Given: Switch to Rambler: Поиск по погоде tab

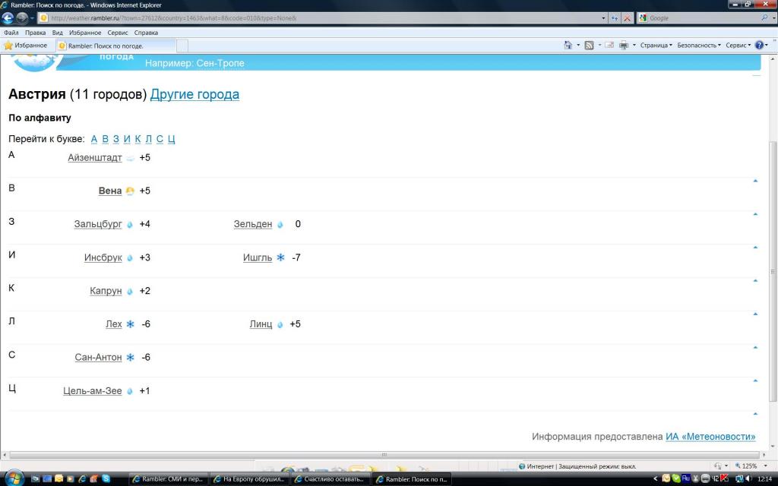Looking at the screenshot, I should 106,46.
